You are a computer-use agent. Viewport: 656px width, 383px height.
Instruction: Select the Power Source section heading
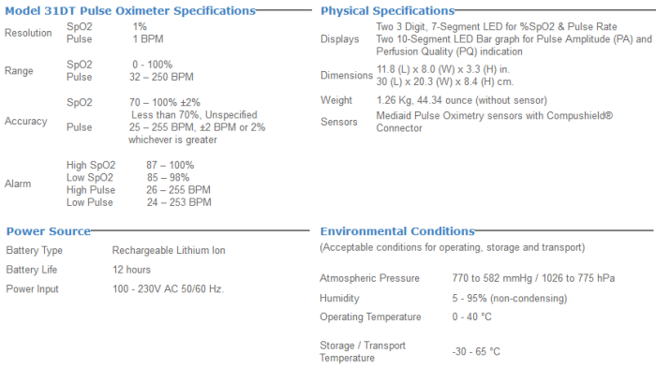(x=49, y=230)
